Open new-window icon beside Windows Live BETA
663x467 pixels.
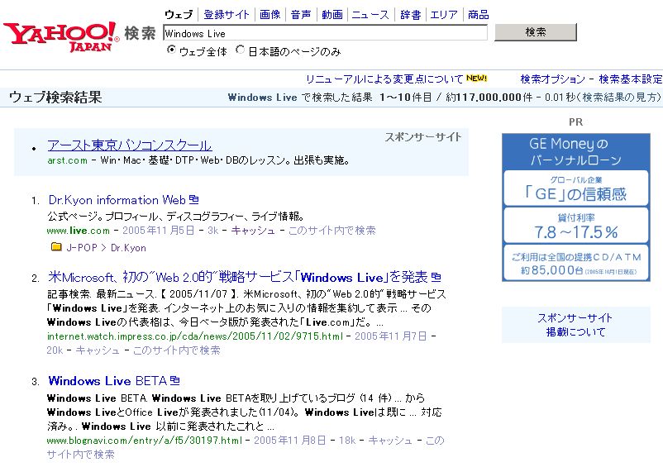175,380
